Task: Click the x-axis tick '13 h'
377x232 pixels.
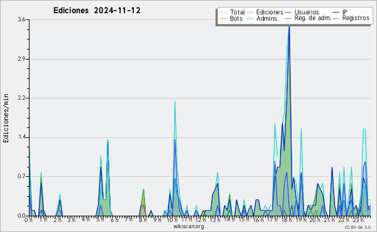Action: click(215, 220)
